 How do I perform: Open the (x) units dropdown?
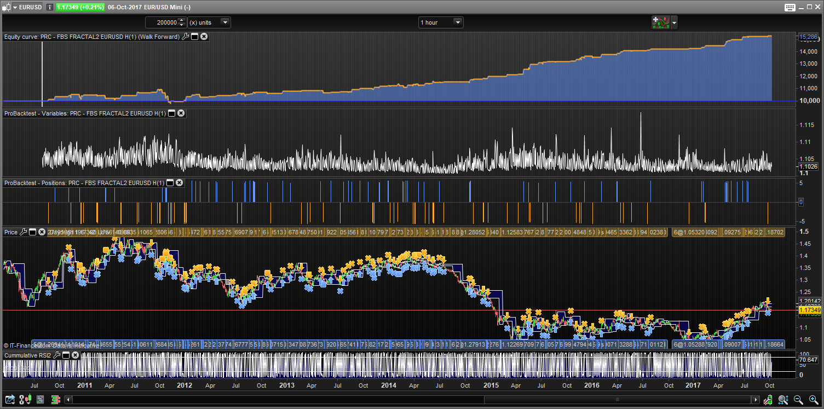click(x=224, y=22)
